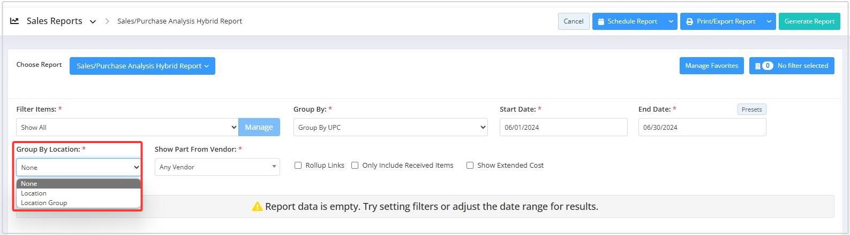This screenshot has width=850, height=235.
Task: Click the Manage Favorites button
Action: 711,66
